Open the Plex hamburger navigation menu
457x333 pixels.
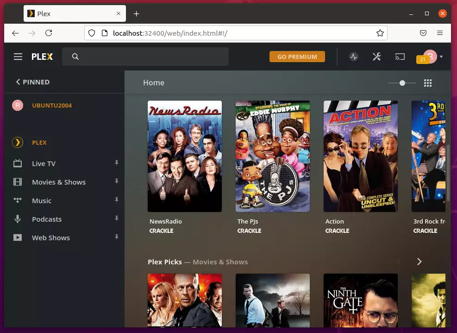tap(18, 57)
